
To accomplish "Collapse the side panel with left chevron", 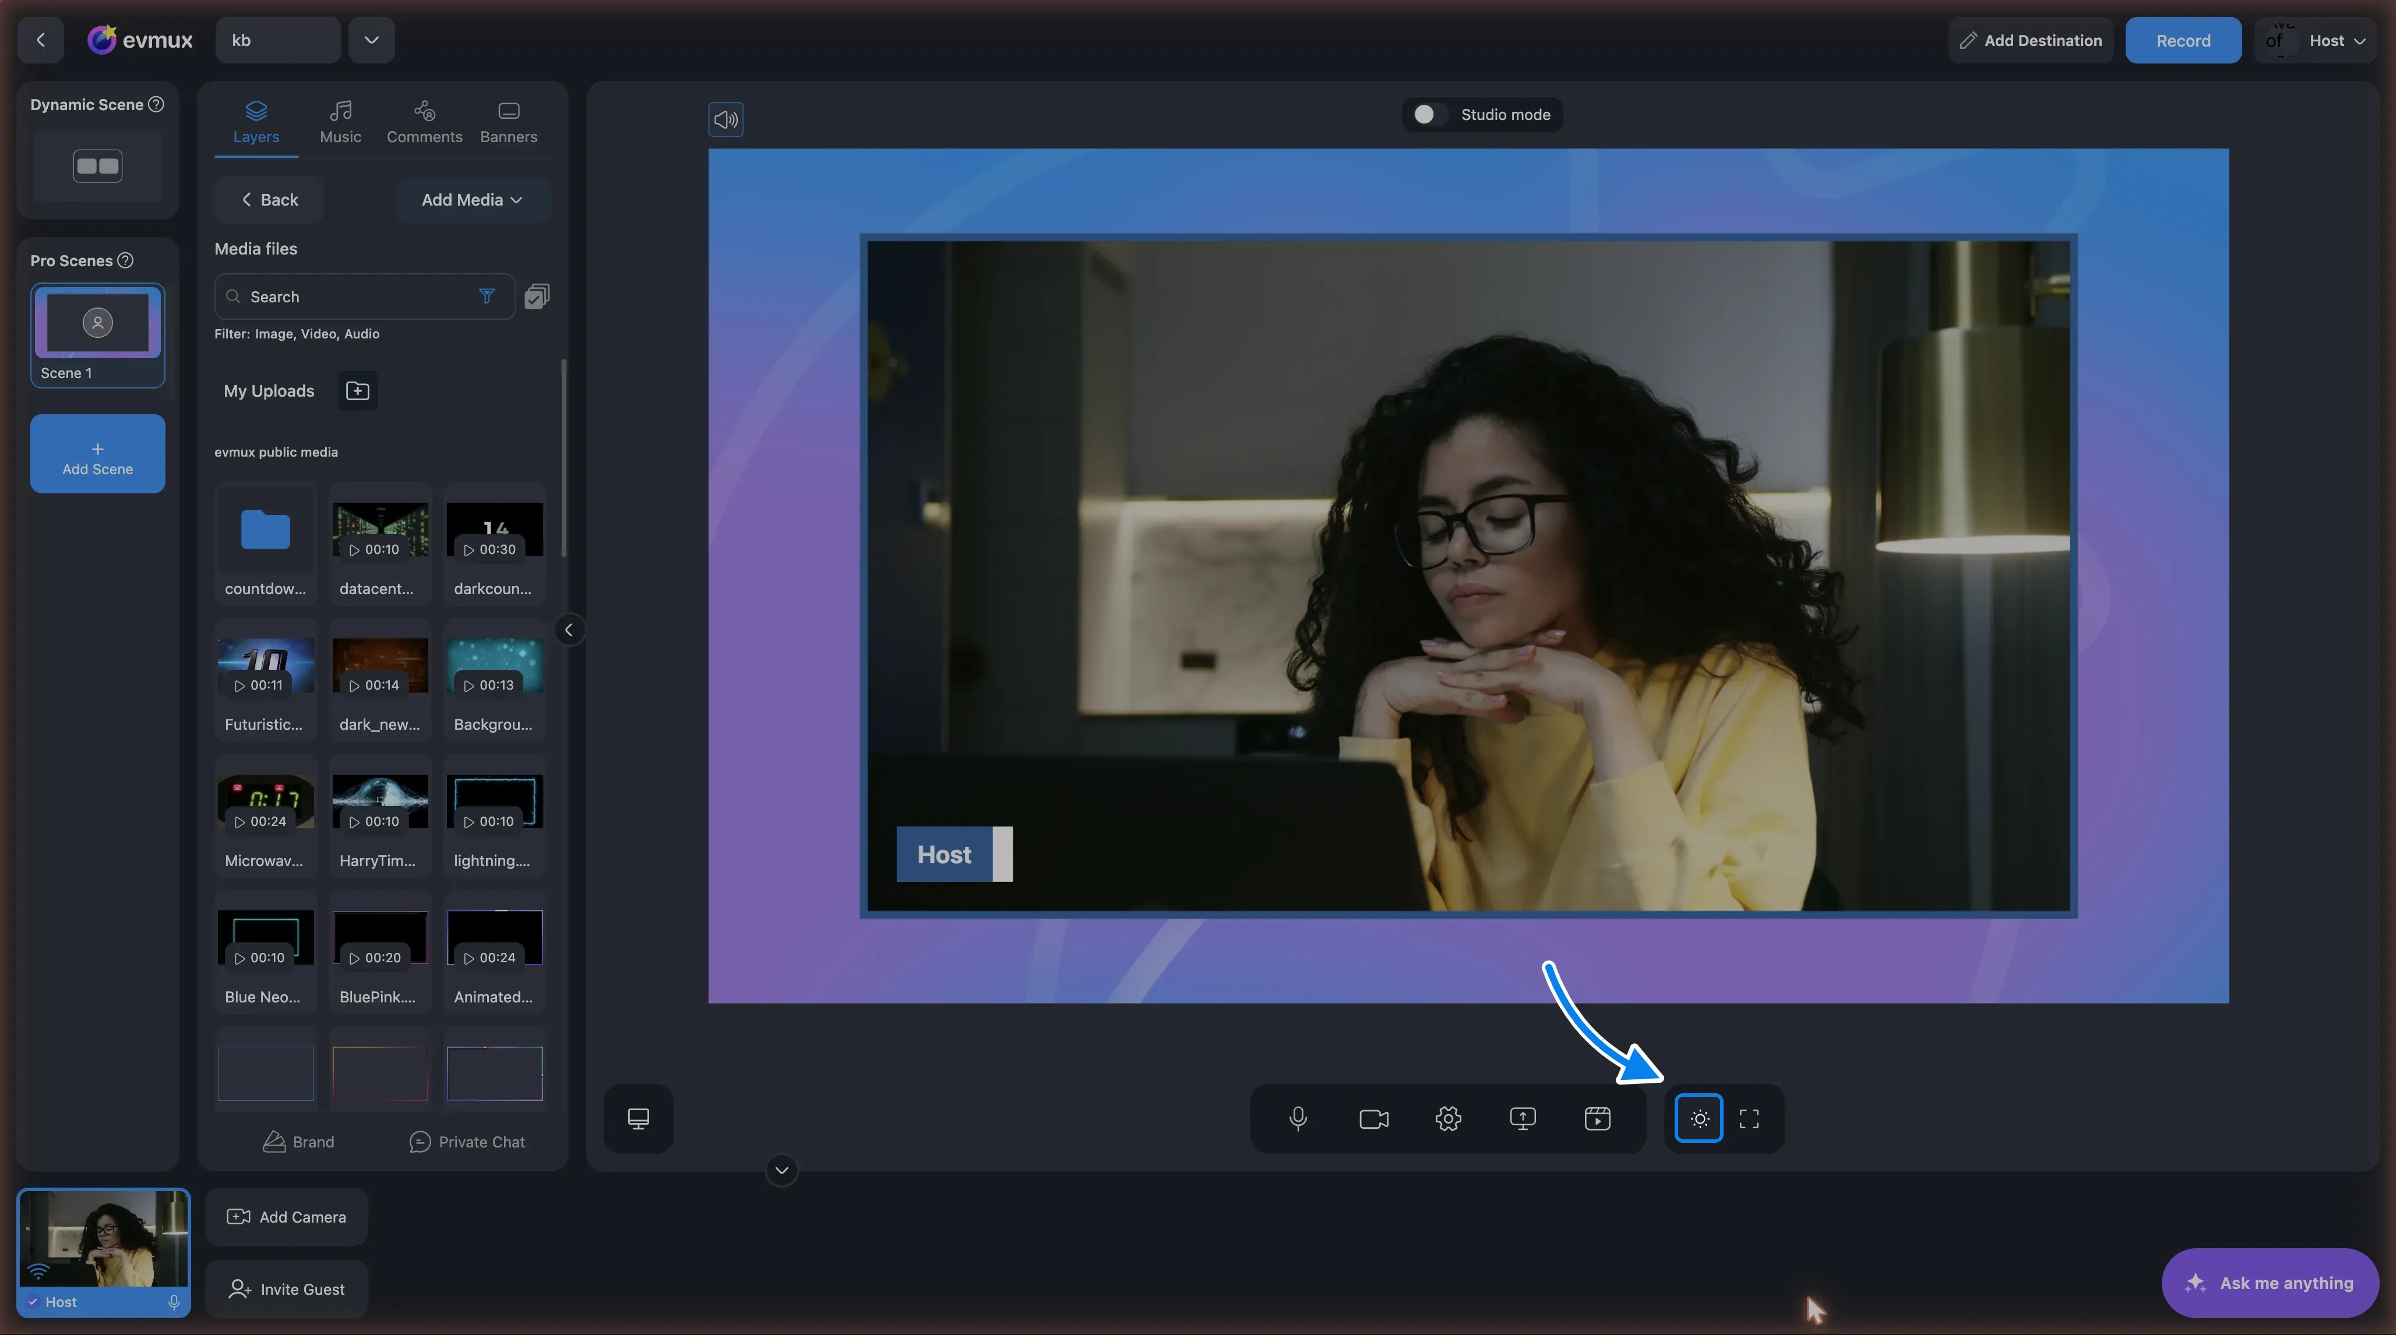I will pos(568,630).
